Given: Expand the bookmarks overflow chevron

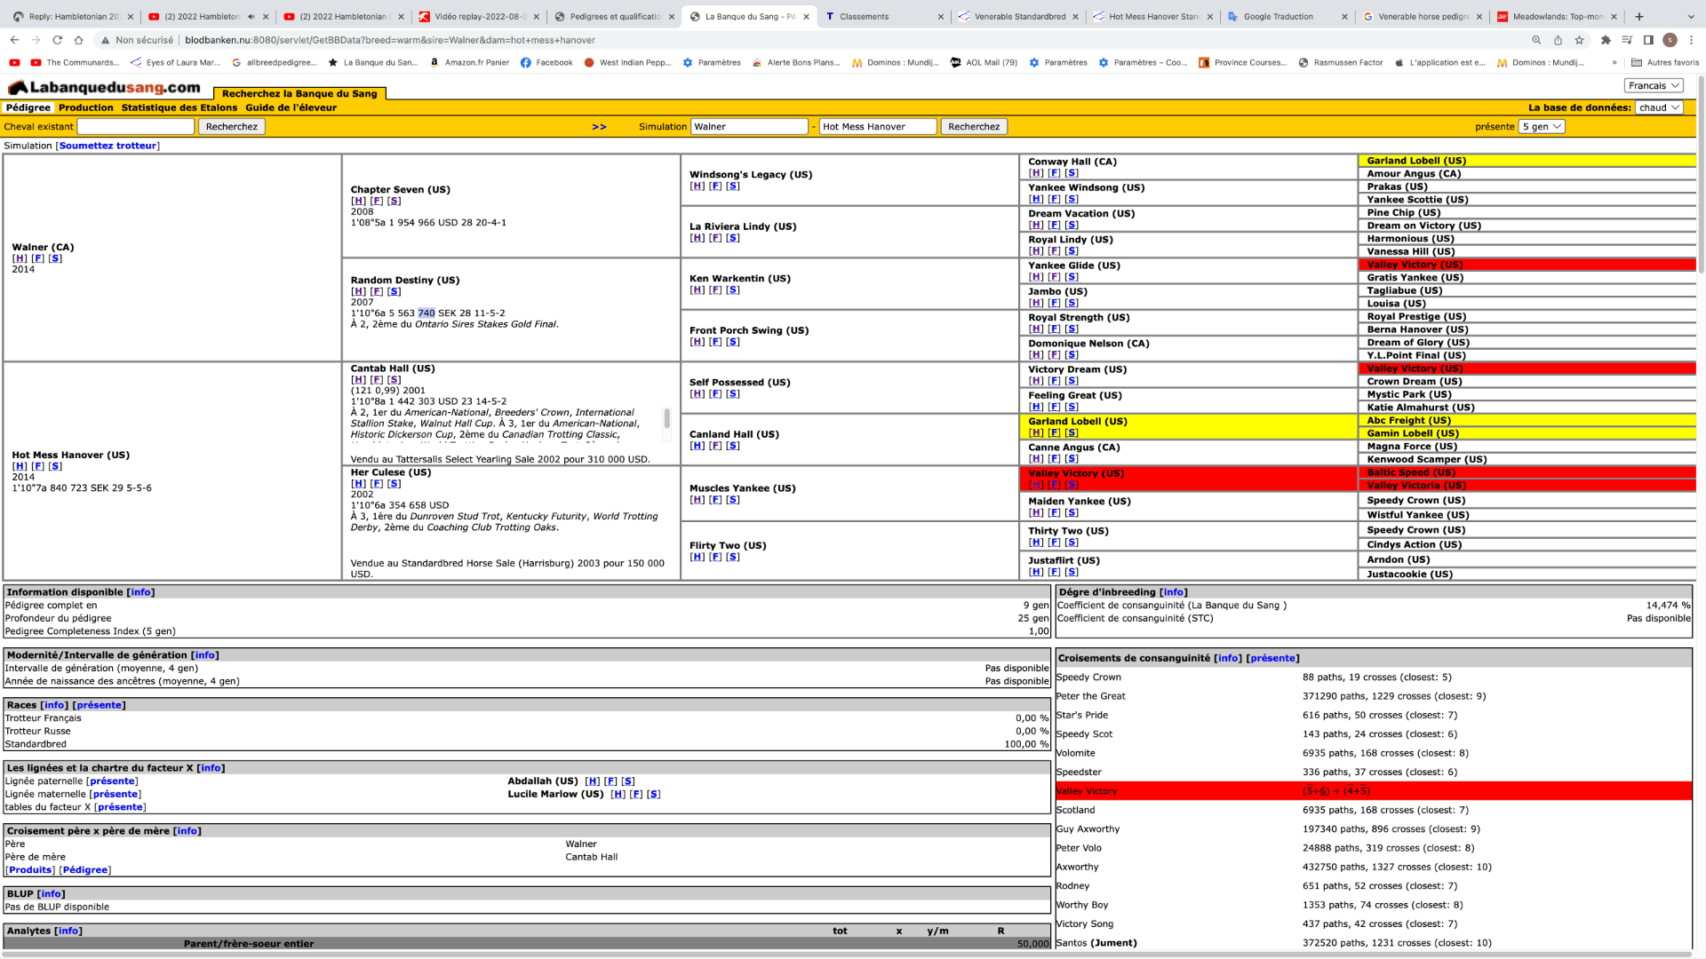Looking at the screenshot, I should click(x=1614, y=62).
